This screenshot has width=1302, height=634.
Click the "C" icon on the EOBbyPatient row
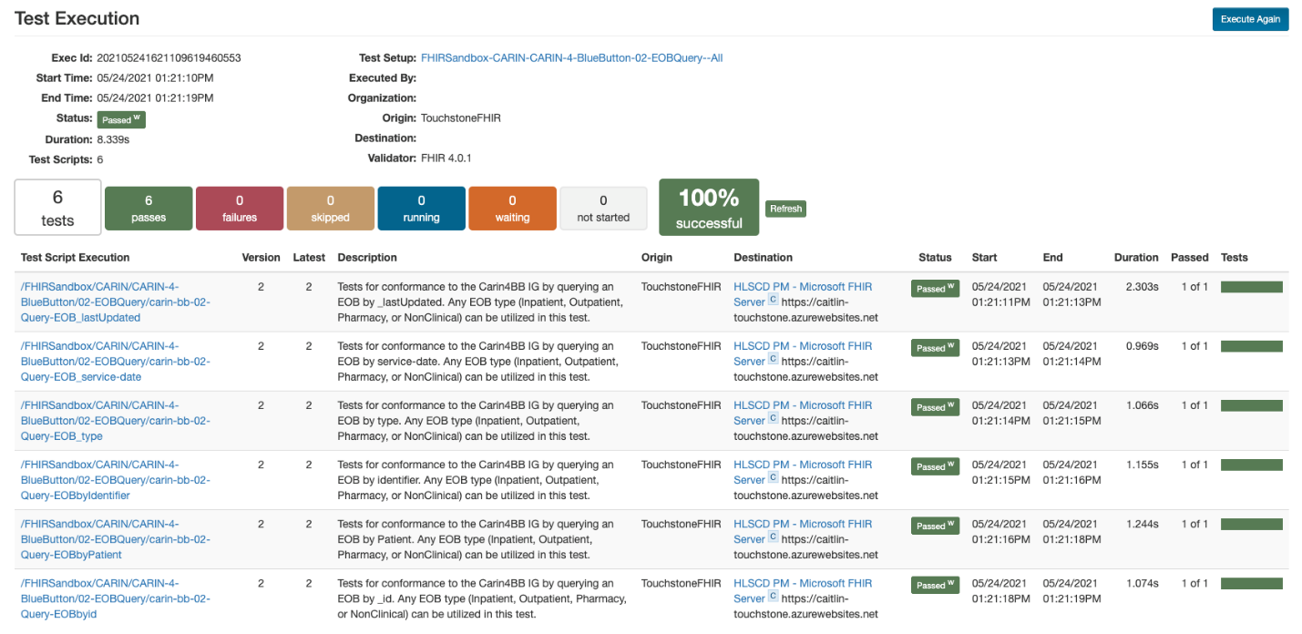pos(772,538)
